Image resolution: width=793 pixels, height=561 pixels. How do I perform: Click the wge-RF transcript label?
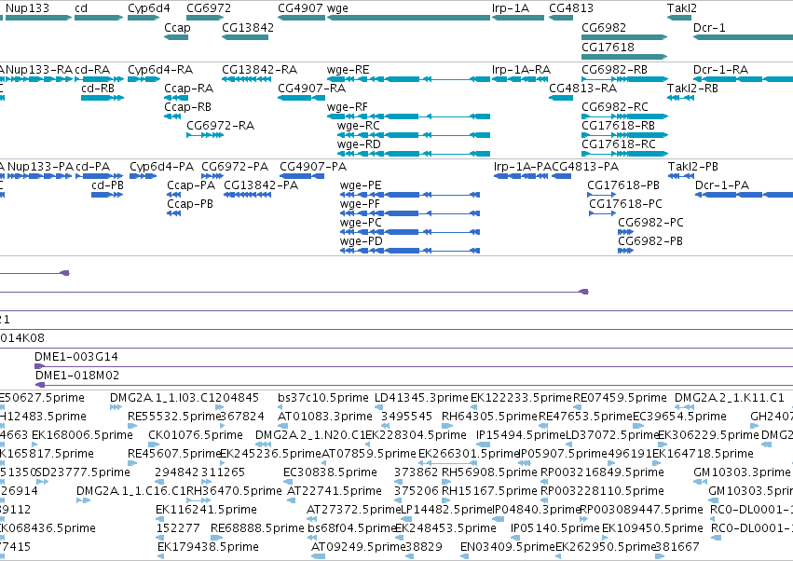(x=347, y=107)
